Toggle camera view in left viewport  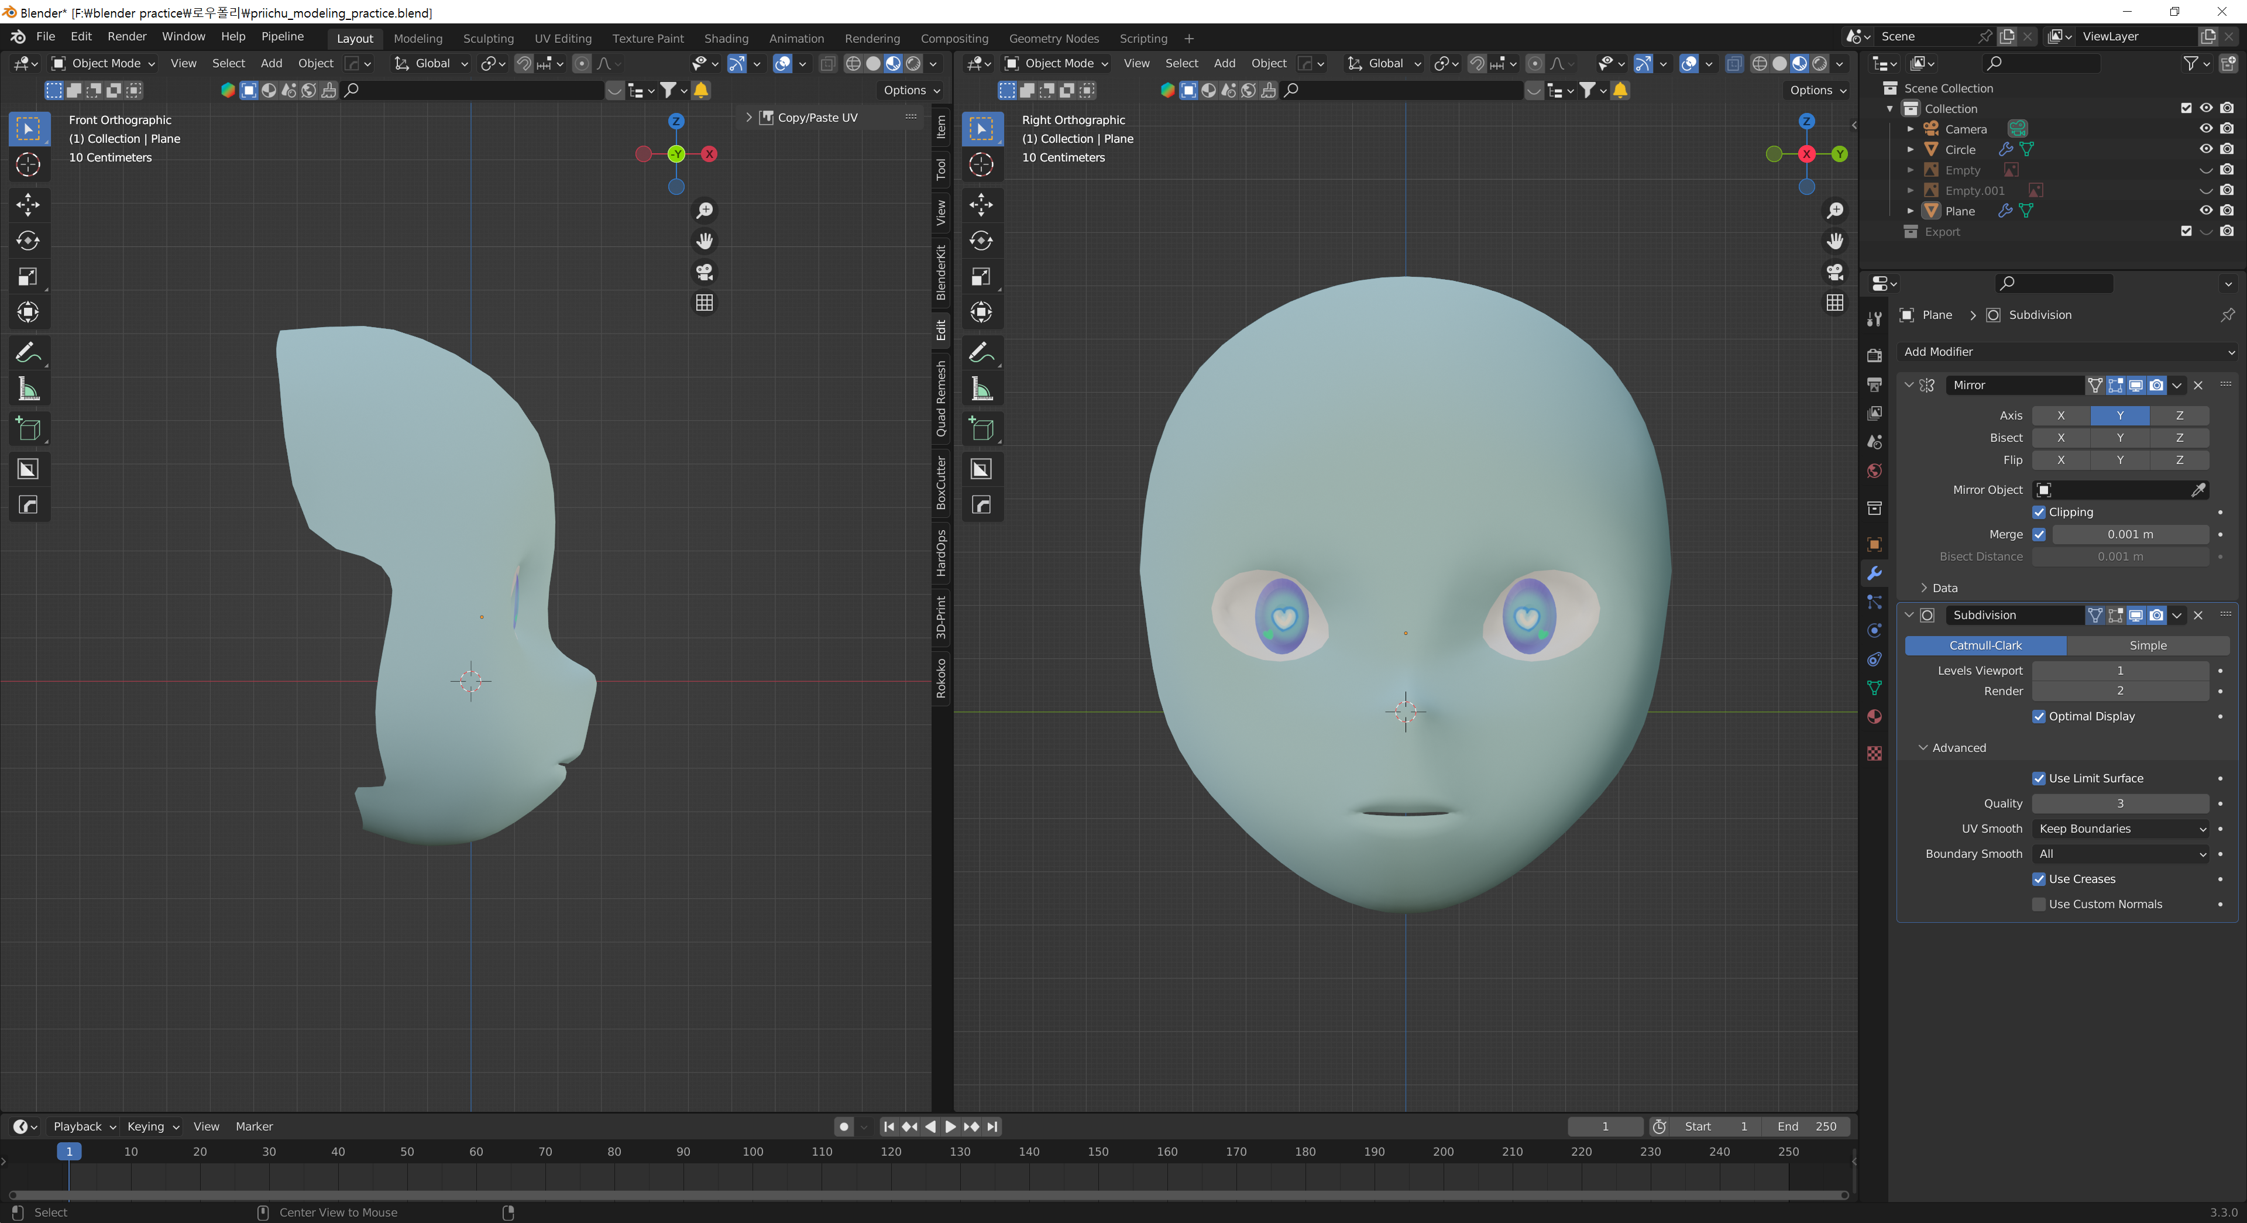[704, 272]
